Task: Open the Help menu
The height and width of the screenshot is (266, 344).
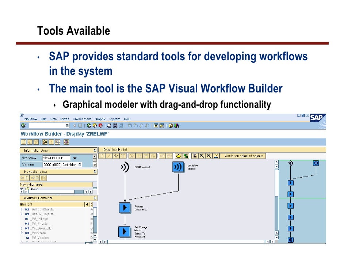Action: [127, 119]
